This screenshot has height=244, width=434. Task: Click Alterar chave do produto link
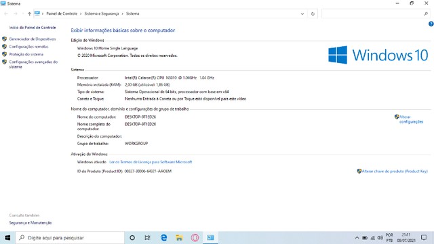tap(395, 171)
